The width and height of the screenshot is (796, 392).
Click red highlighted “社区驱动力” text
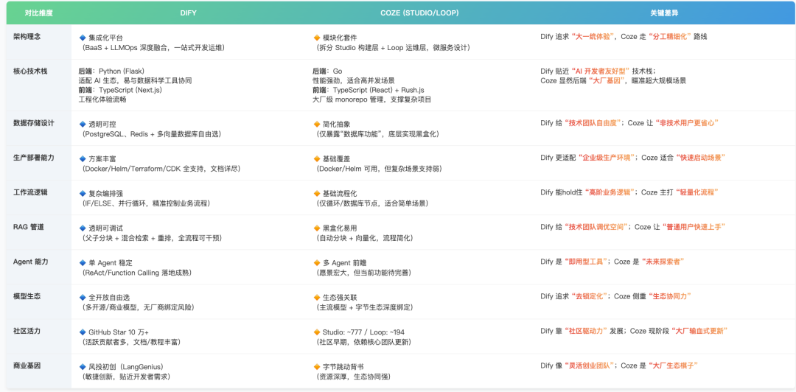[587, 331]
